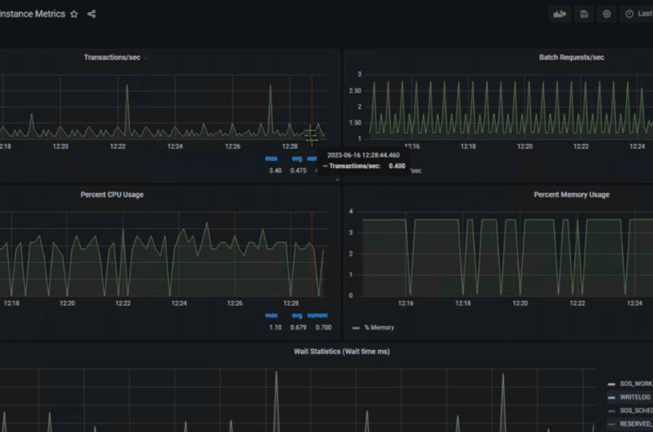Image resolution: width=653 pixels, height=432 pixels.
Task: Sort Transactions/sec legend by avg
Action: pyautogui.click(x=297, y=159)
